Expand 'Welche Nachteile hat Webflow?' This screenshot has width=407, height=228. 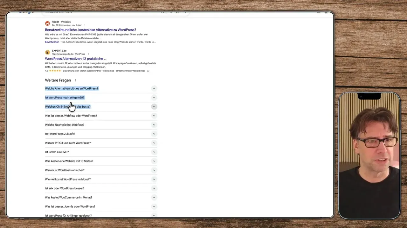154,125
